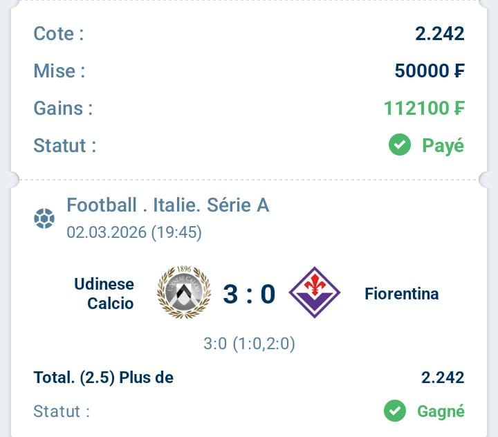Click the 2.242 odds beside the Total bet
Viewport: 498px width, 437px height.
tap(443, 378)
